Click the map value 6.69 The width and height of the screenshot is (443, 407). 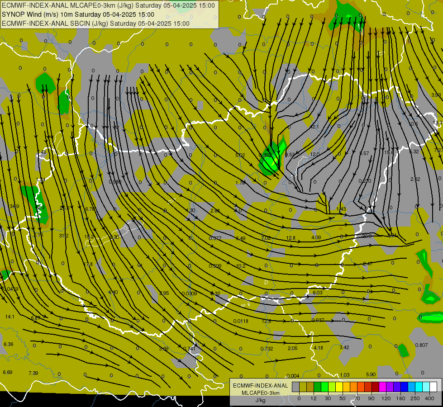(x=8, y=372)
